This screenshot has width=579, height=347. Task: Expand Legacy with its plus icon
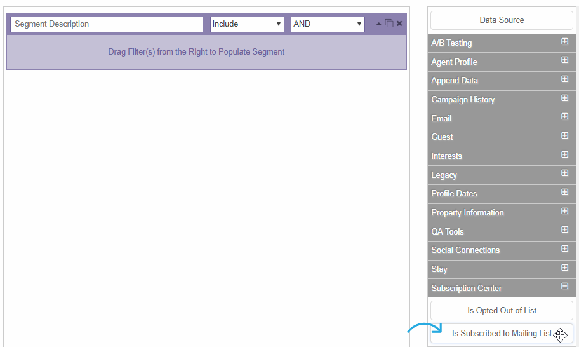[564, 173]
